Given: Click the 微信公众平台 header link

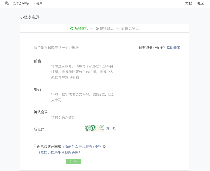Looking at the screenshot, I should click(21, 3).
